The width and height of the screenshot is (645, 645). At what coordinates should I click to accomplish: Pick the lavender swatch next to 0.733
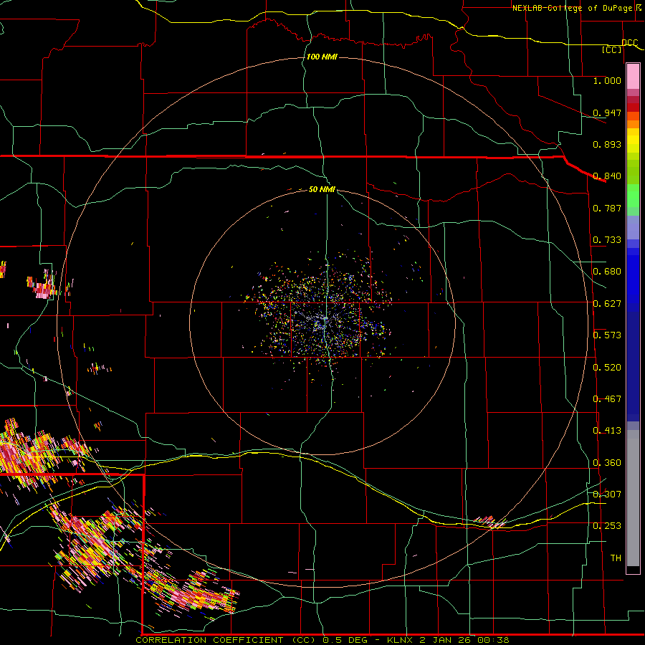(633, 227)
